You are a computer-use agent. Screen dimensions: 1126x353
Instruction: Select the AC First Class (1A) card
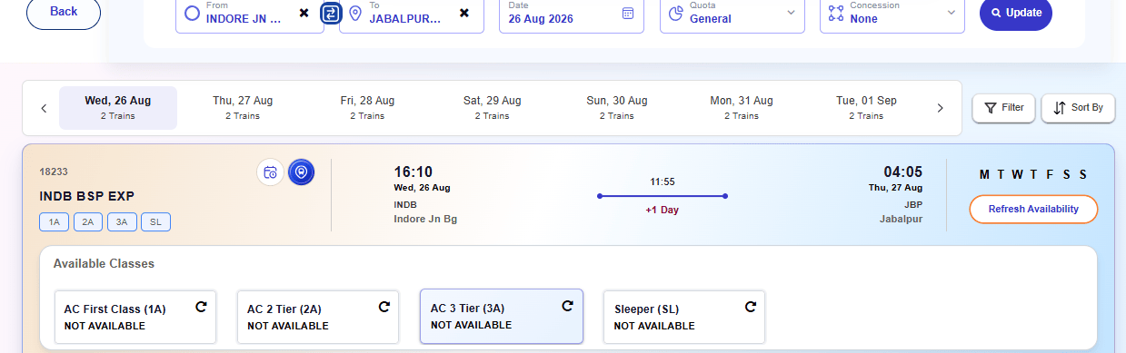point(135,317)
